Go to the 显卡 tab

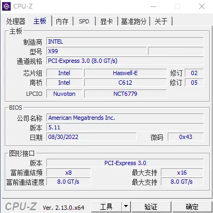pyautogui.click(x=106, y=21)
